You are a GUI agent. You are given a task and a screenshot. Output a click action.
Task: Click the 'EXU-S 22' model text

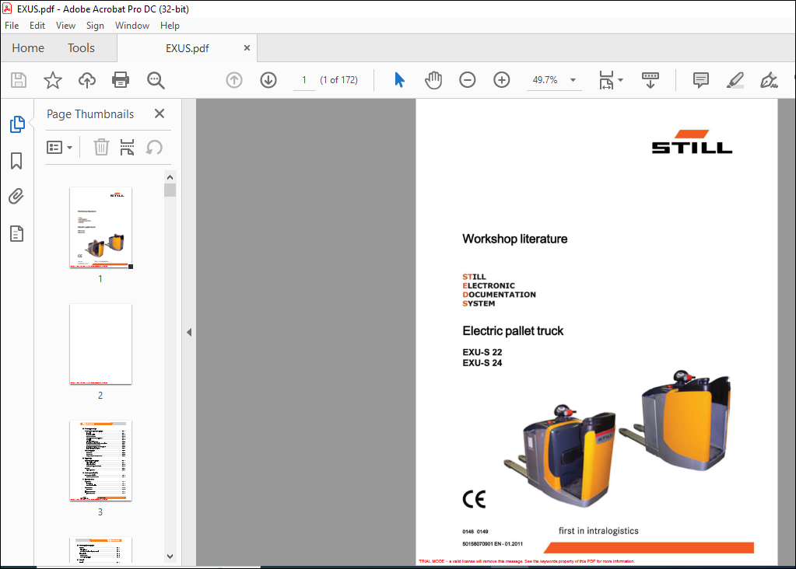click(482, 352)
